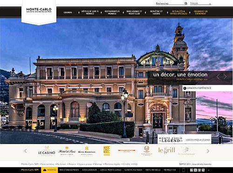Viewport: 233px width, 173px height.
Task: Click the search magnifier icon
Action: (x=186, y=3)
